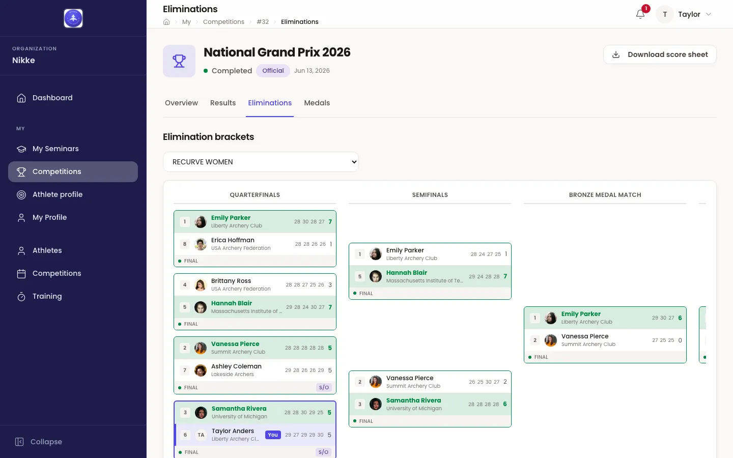Collapse the sidebar
Viewport: 733px width, 458px height.
(73, 442)
